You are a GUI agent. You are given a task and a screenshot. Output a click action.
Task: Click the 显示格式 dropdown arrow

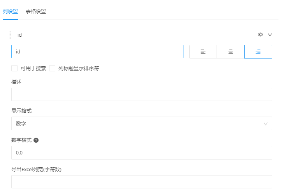click(266, 124)
